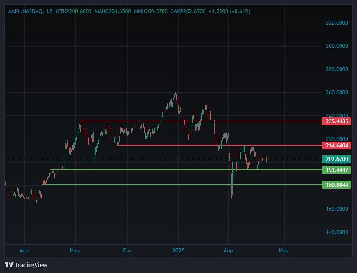The width and height of the screenshot is (357, 273).
Task: Click the МИН200.5700 low price value
Action: click(151, 11)
